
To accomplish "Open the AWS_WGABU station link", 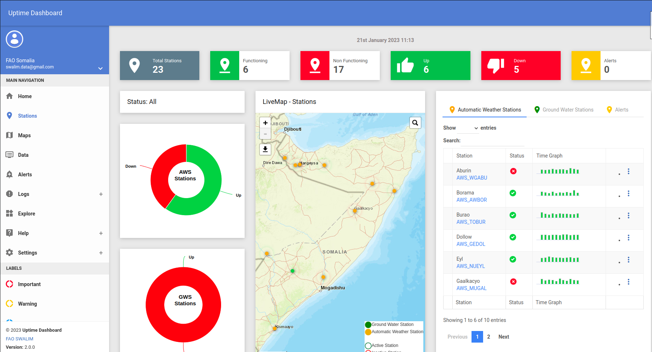I will pos(472,178).
